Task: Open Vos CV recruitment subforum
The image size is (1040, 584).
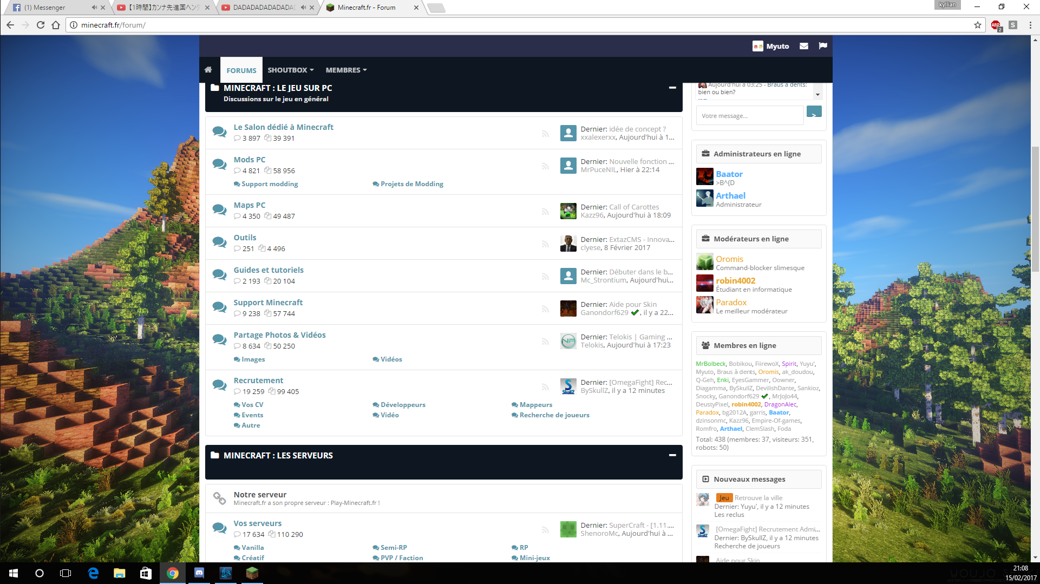Action: coord(252,405)
